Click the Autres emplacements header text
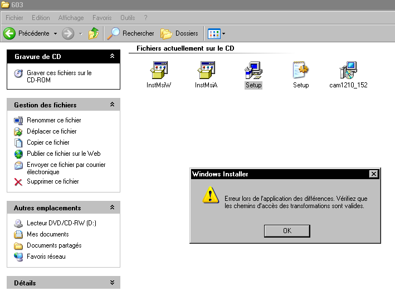395x301 pixels. [x=47, y=208]
